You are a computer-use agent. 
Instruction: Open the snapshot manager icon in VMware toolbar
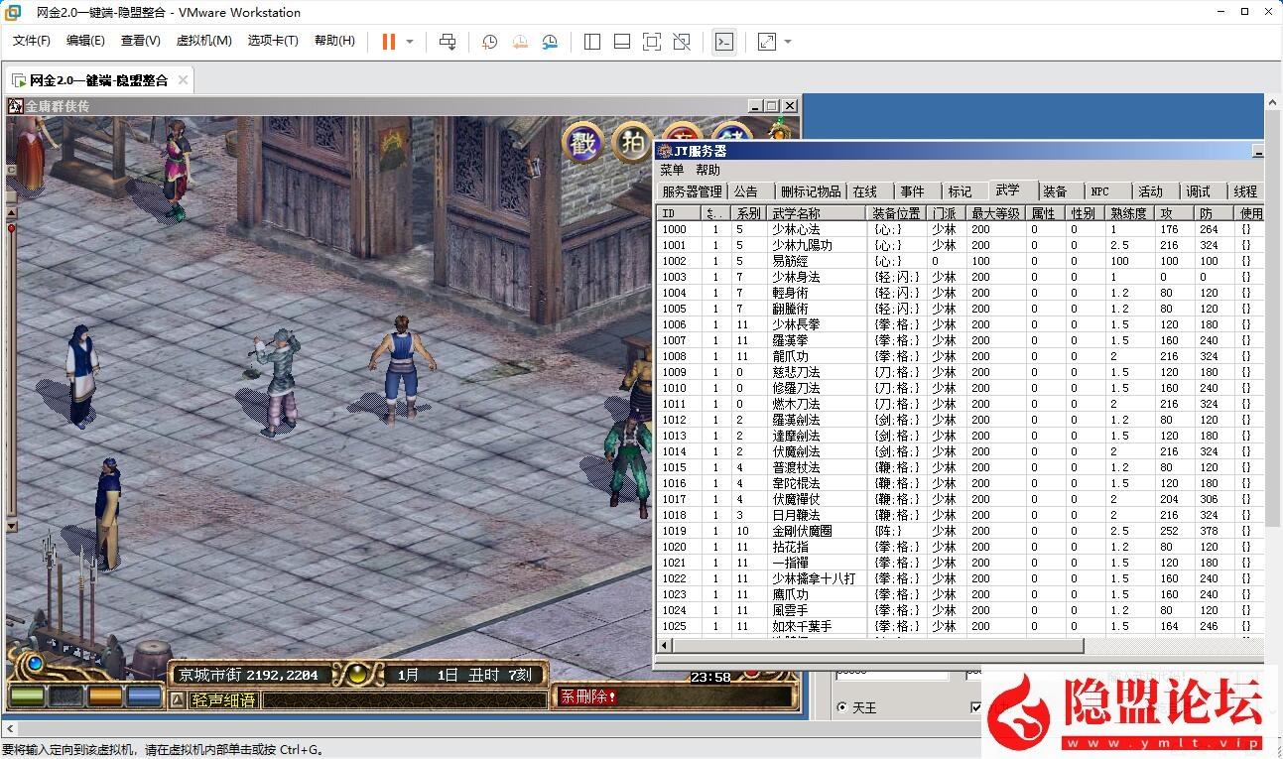pos(550,42)
